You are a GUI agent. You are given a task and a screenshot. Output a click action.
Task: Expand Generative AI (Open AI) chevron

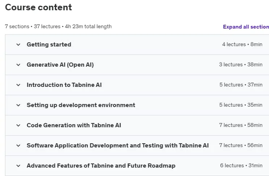18,65
